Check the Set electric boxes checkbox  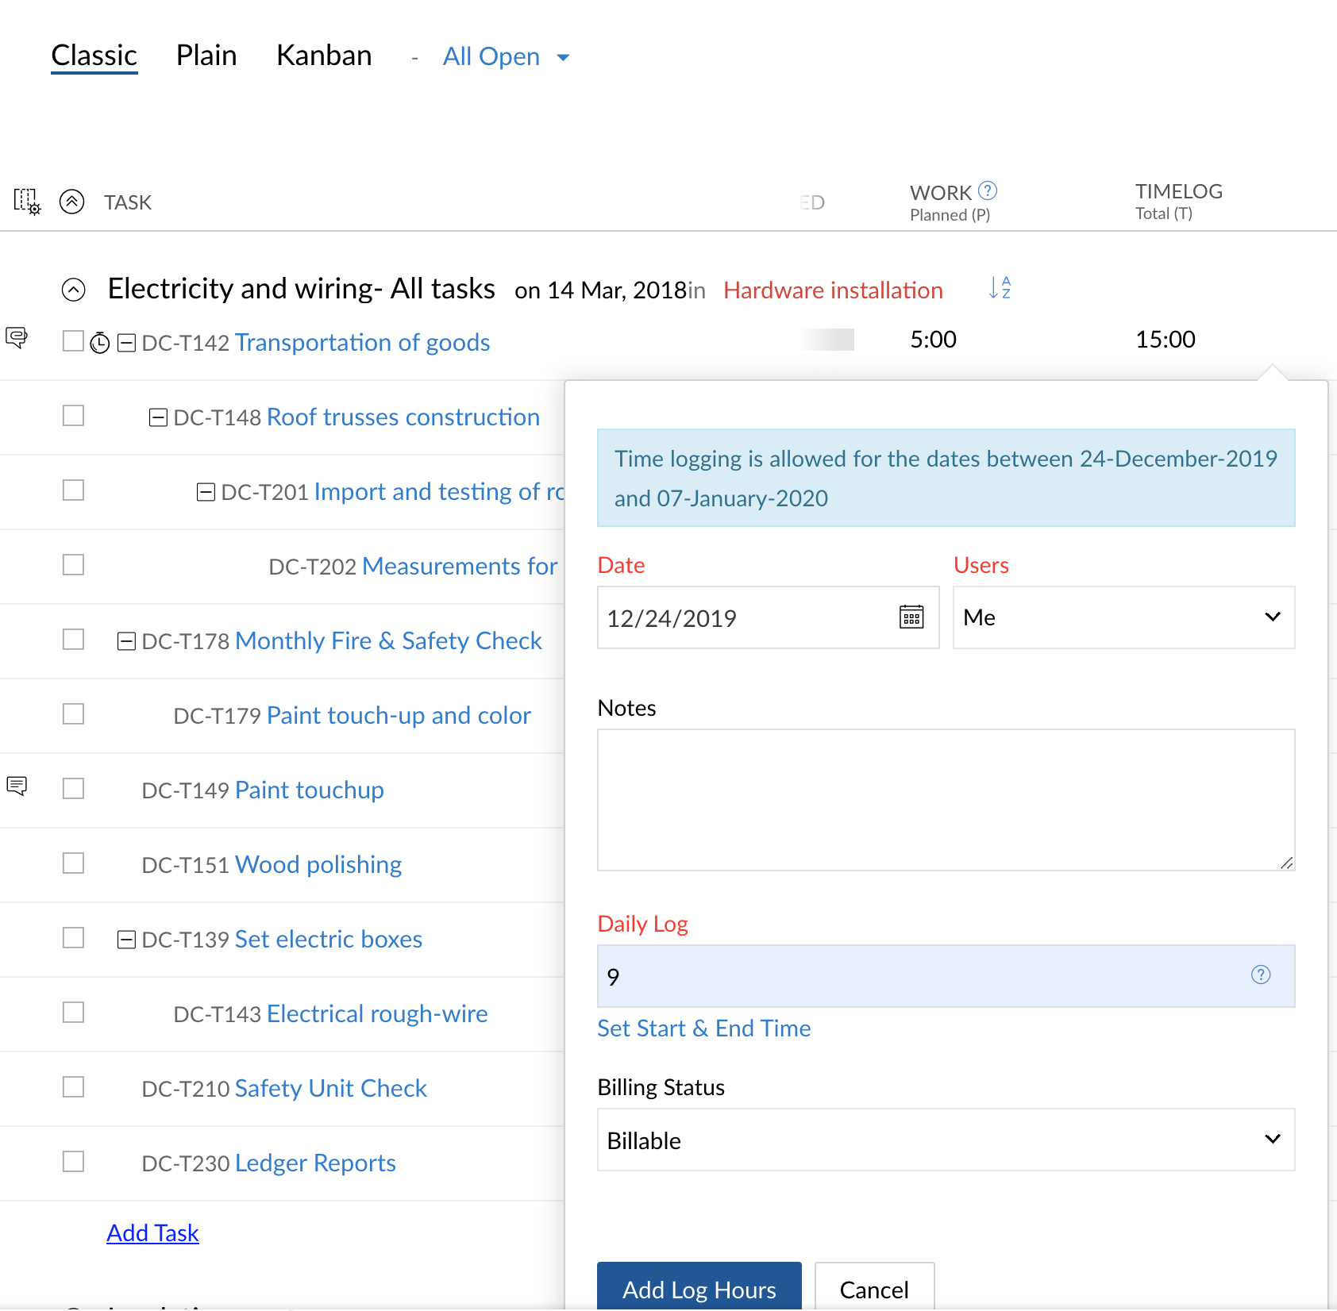pyautogui.click(x=73, y=938)
